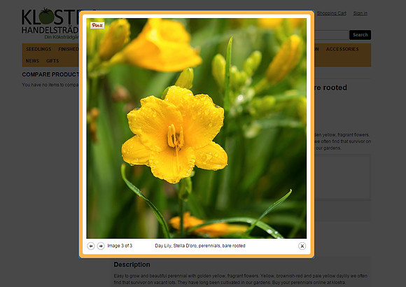Close the lightbox with X button
Viewport: 406px width, 287px height.
(302, 246)
